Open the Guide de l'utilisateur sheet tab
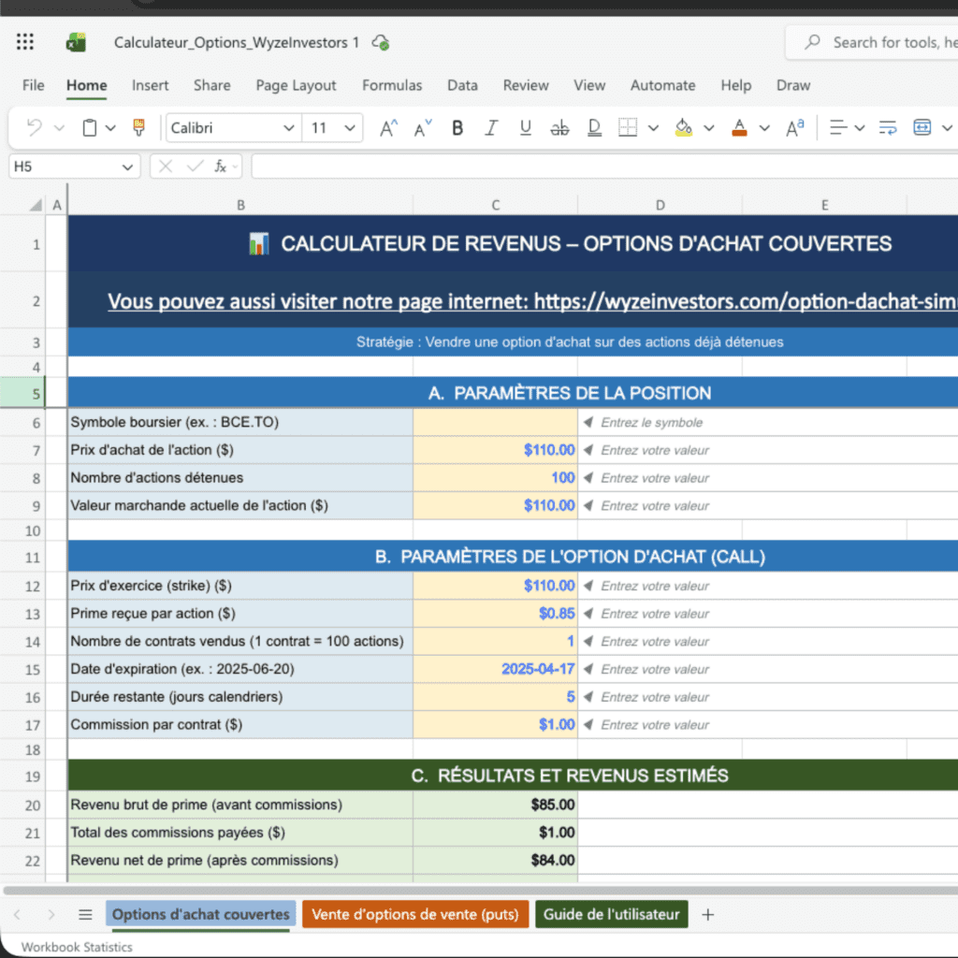The height and width of the screenshot is (958, 958). [611, 914]
